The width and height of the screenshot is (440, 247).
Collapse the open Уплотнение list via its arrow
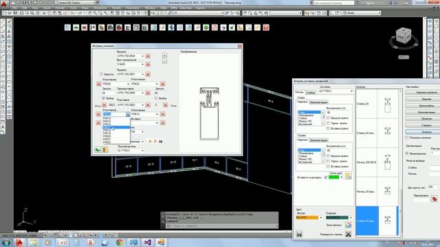(128, 115)
